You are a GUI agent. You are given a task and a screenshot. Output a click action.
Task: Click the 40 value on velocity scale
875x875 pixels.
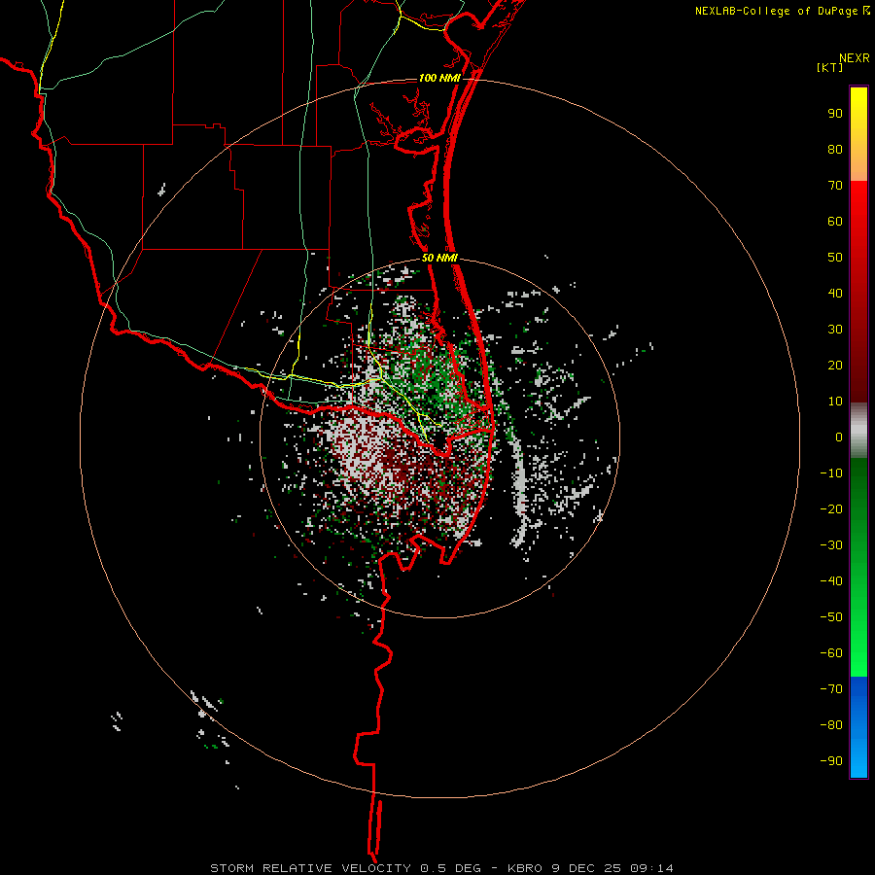[x=835, y=293]
